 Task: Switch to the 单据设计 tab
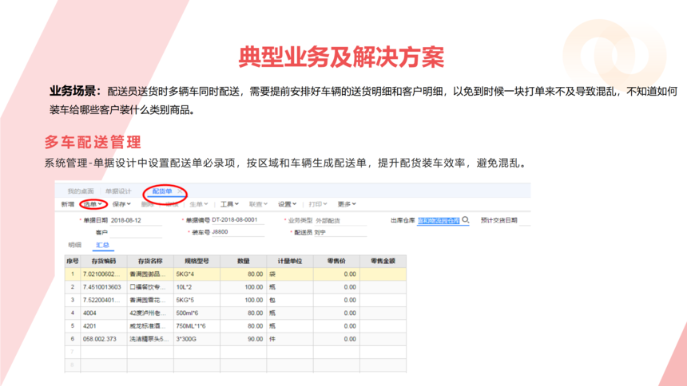(118, 191)
